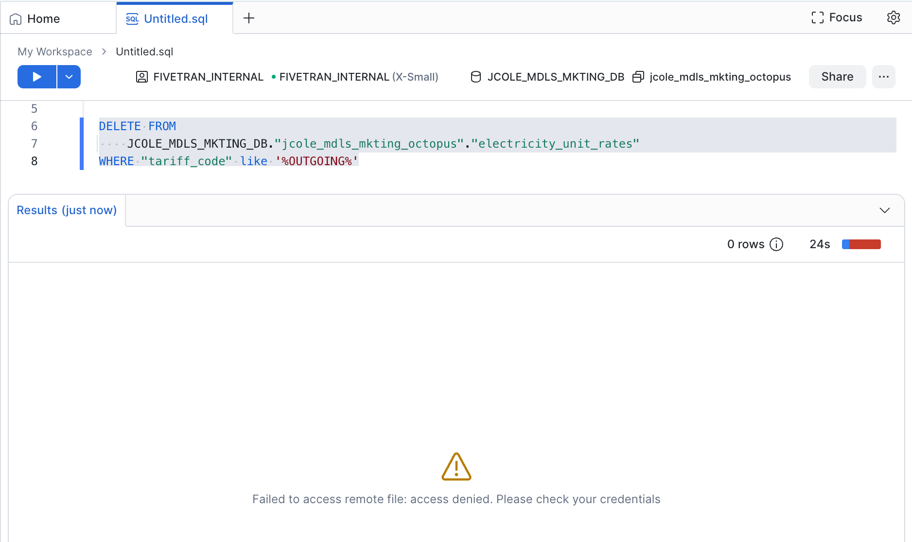
Task: Click the 0 rows label
Action: [746, 244]
